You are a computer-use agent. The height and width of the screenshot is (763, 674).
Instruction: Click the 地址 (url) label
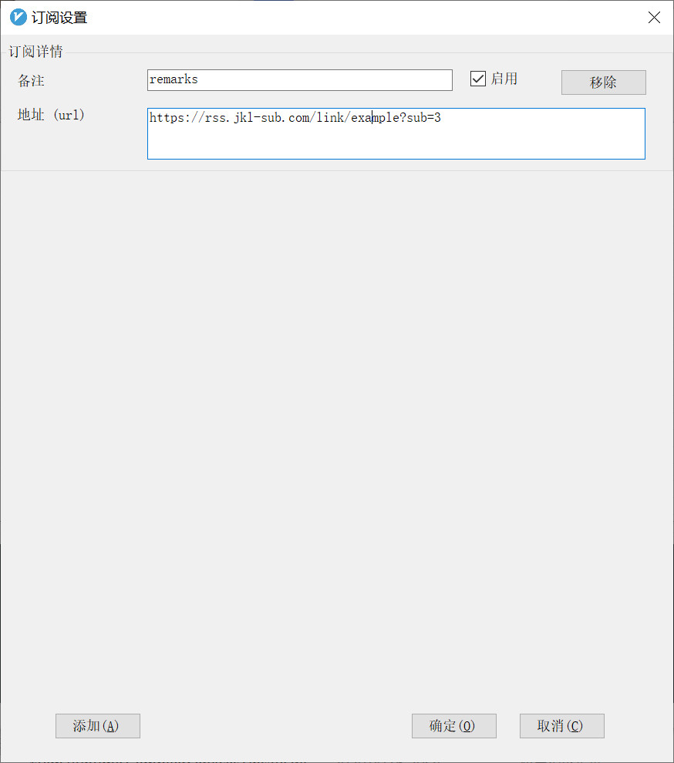coord(51,115)
